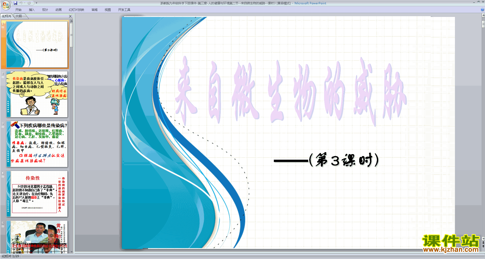
Task: Open the 幻灯片放映 ribbon tab
Action: 76,10
